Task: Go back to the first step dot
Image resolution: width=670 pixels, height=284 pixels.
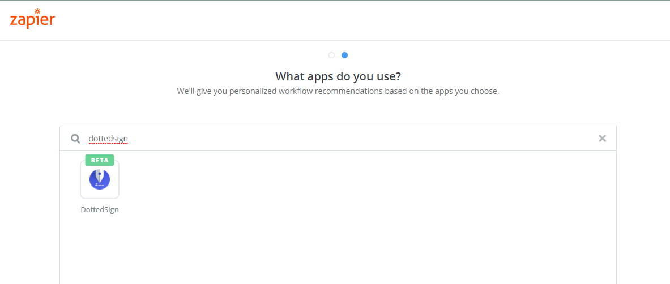Action: click(331, 55)
